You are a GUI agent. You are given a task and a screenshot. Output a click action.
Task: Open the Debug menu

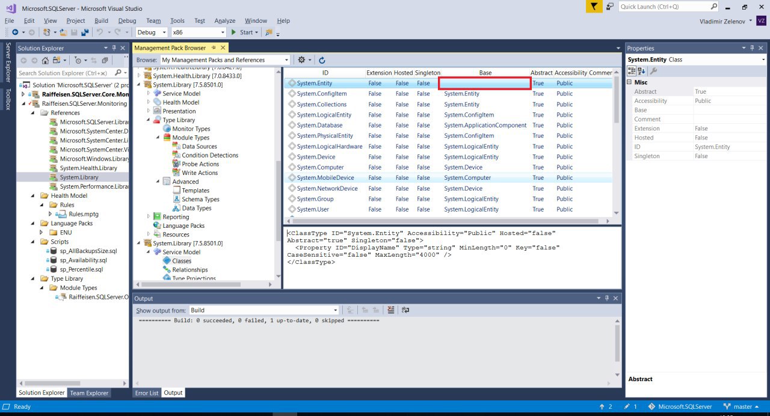pos(127,20)
